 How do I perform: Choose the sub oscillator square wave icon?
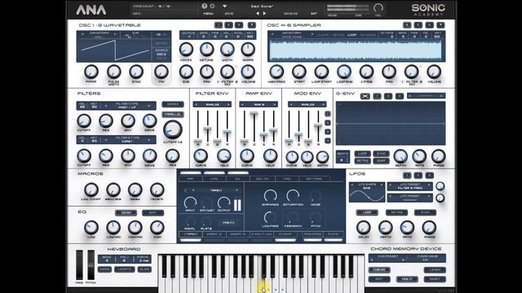point(128,37)
